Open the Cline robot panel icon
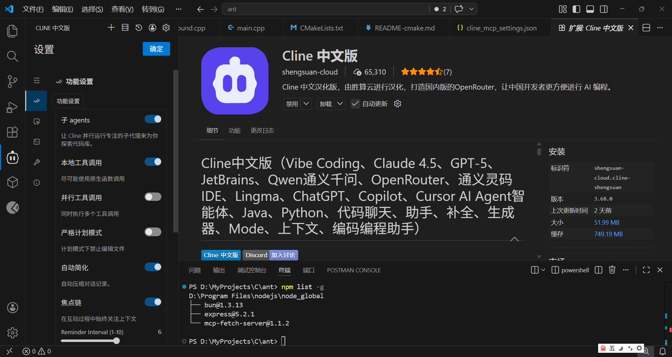This screenshot has height=357, width=672. [x=13, y=157]
